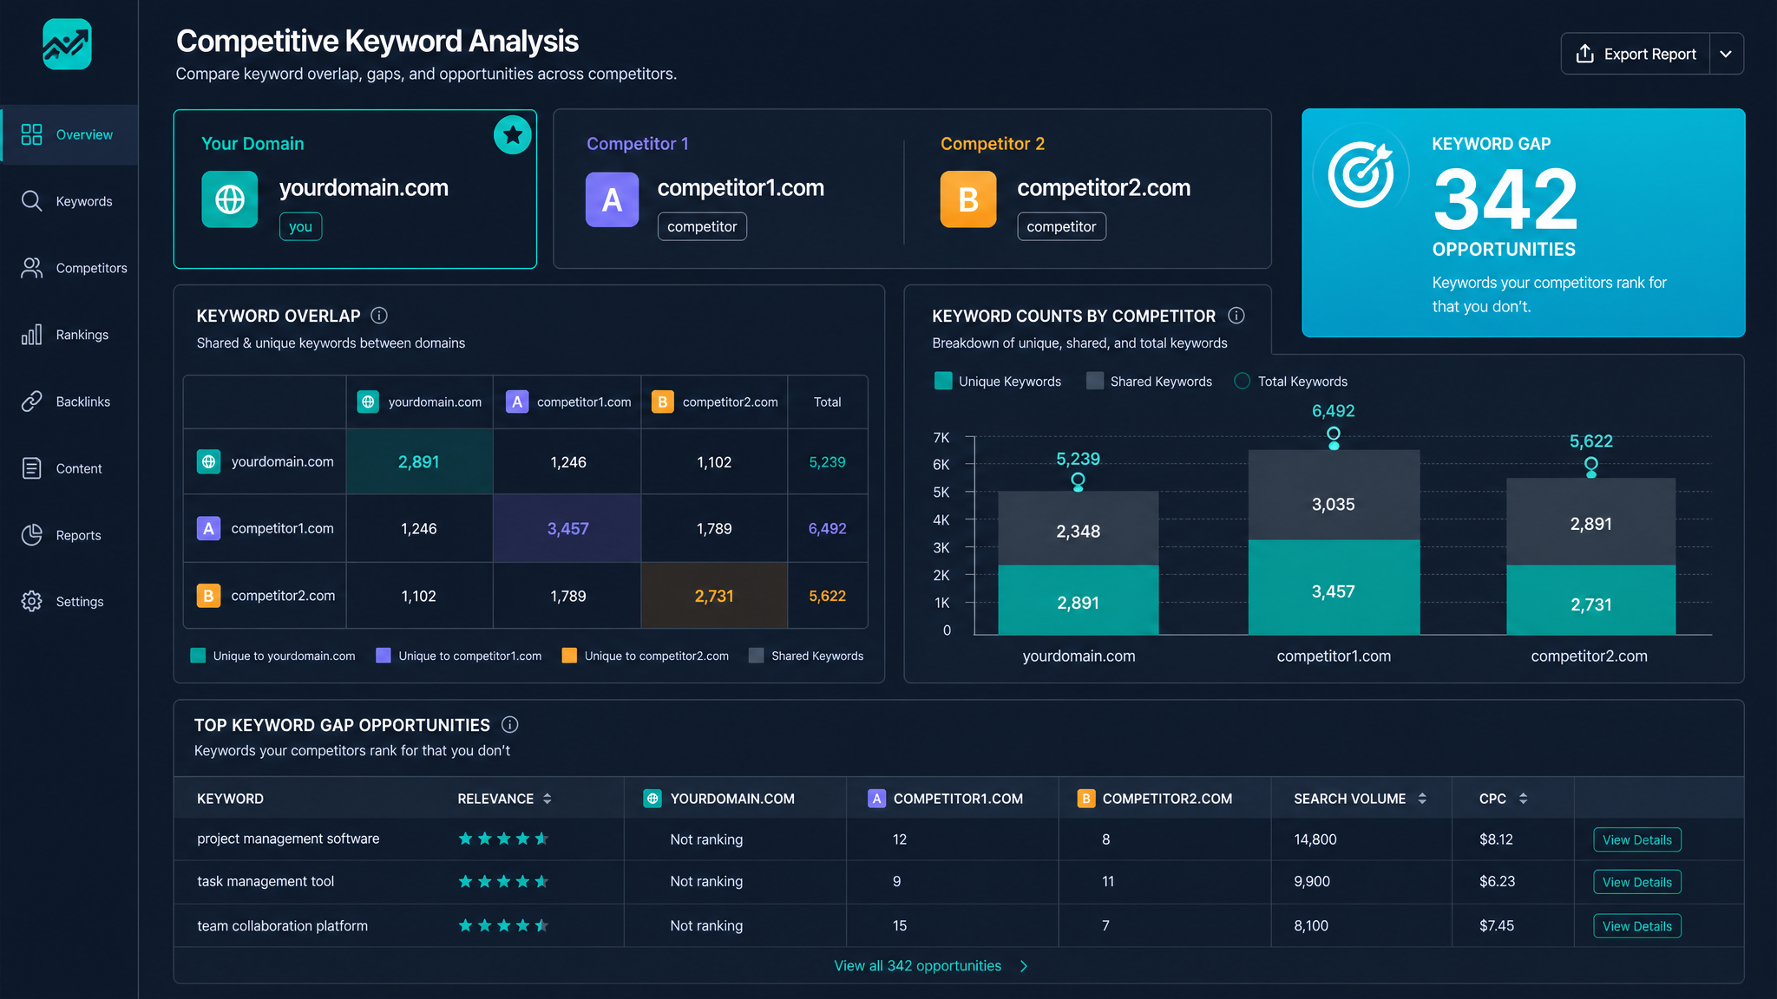This screenshot has height=999, width=1777.
Task: Click the 'you' tag on Your Domain
Action: [300, 226]
